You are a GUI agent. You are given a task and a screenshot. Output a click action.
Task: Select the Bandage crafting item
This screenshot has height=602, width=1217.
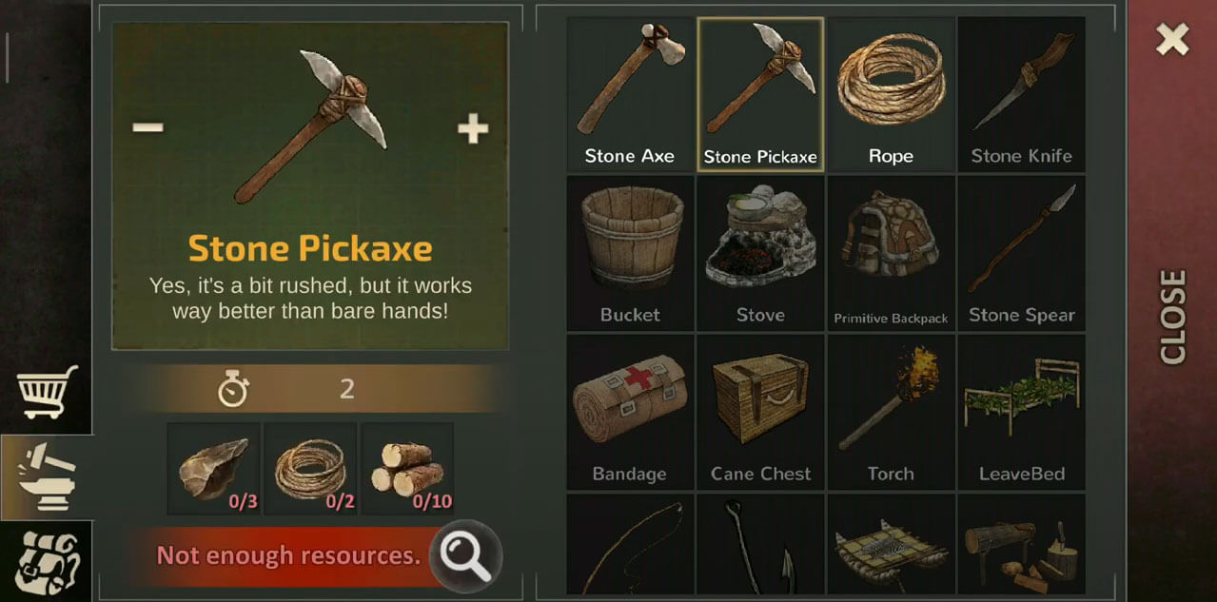[629, 412]
